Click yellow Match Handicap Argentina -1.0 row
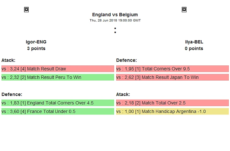Viewport: 230px width, 151px height. (x=172, y=111)
